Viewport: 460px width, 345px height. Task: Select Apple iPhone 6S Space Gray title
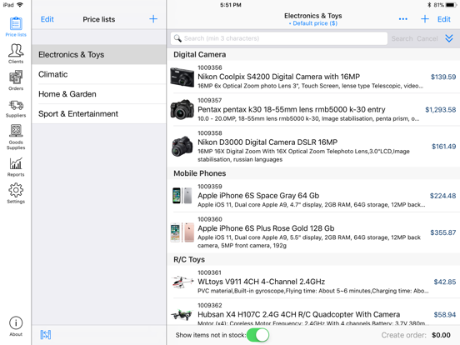tap(258, 195)
